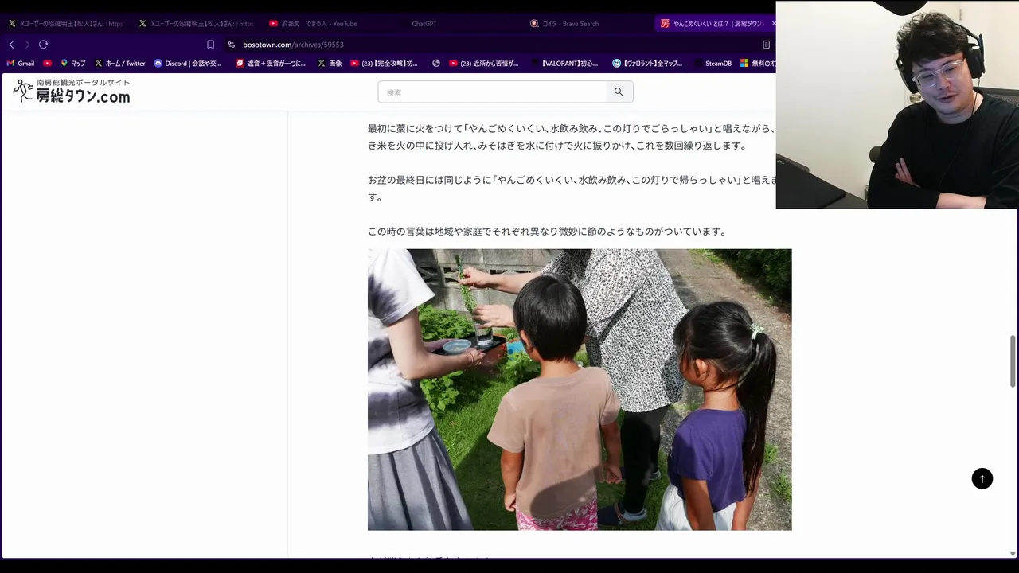The image size is (1019, 573).
Task: Click the page vertical scrollbar thumb
Action: click(x=1013, y=361)
